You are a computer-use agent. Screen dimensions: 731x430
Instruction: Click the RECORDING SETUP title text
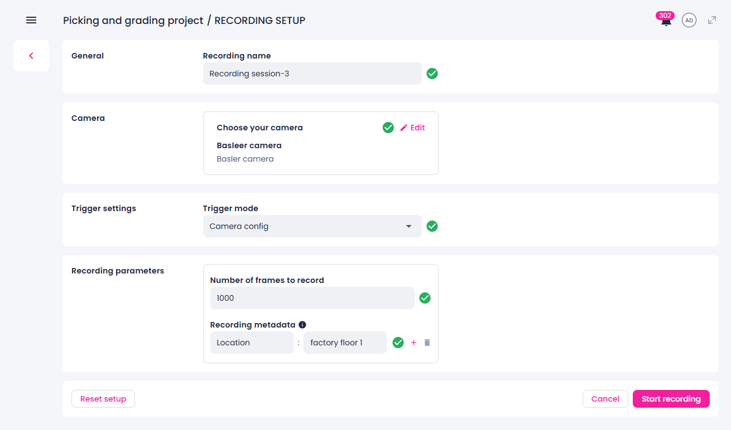click(x=260, y=21)
